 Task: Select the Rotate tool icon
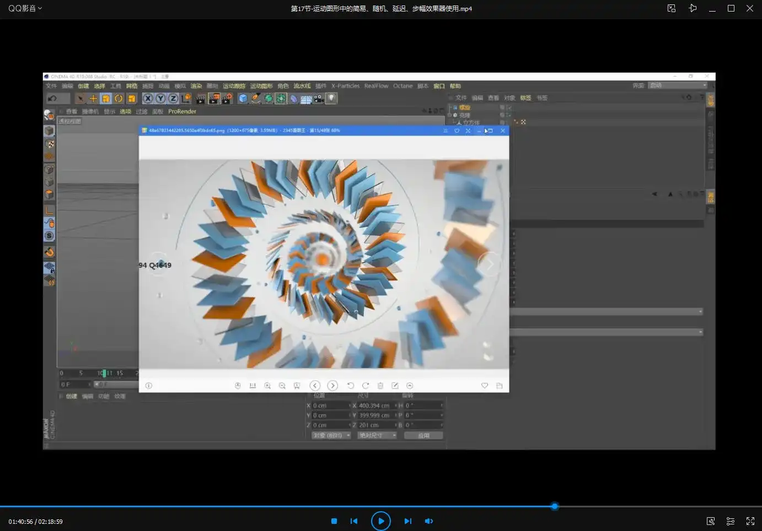(x=119, y=98)
